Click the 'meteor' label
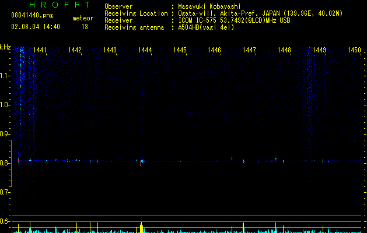 pyautogui.click(x=83, y=18)
